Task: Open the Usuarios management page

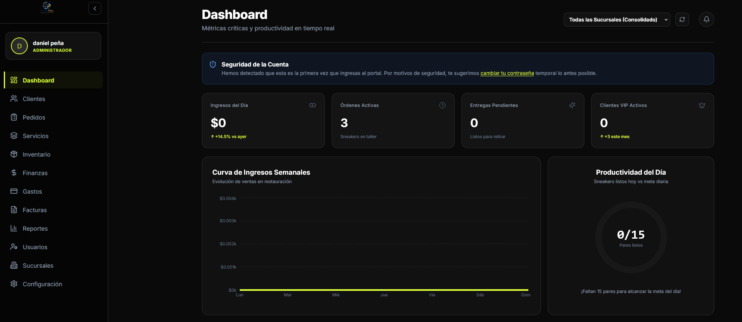Action: [53, 247]
